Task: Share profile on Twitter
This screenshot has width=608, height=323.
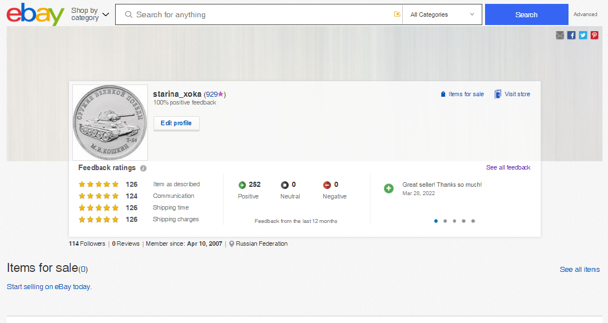Action: tap(583, 35)
